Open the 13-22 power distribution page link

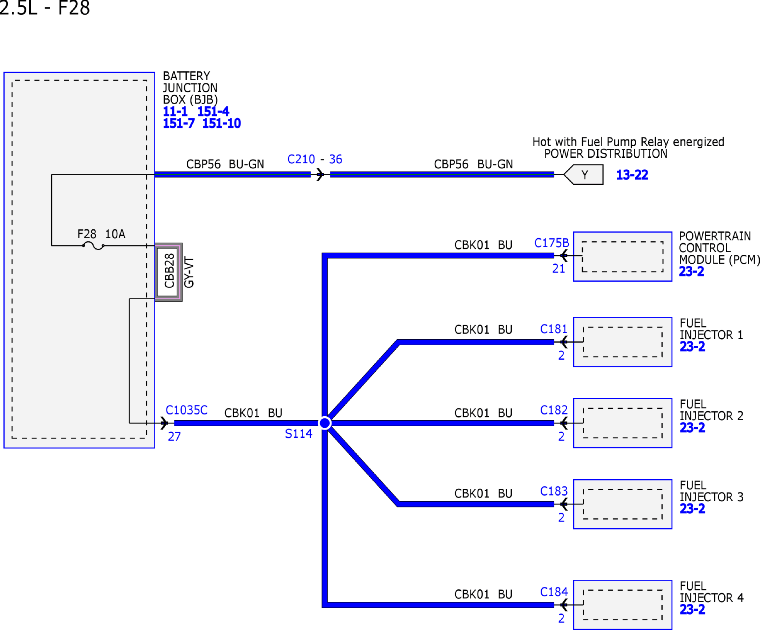tap(632, 175)
